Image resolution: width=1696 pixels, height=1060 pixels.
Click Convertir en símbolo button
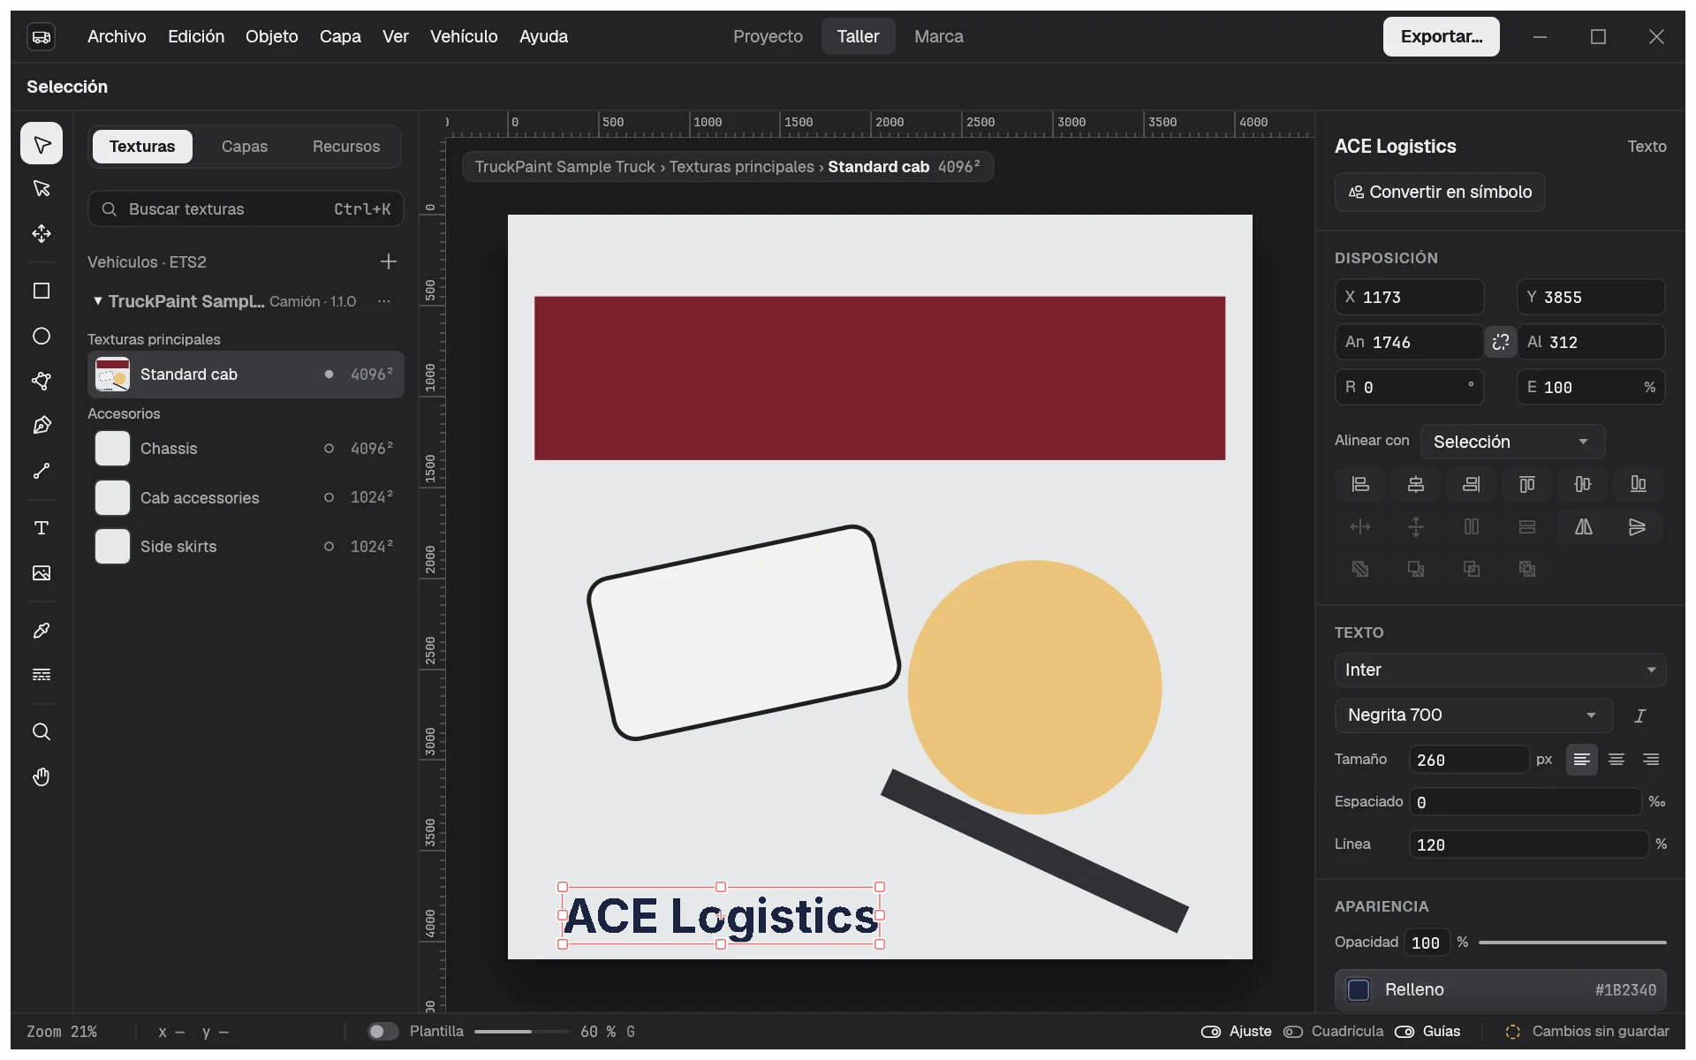click(x=1439, y=192)
